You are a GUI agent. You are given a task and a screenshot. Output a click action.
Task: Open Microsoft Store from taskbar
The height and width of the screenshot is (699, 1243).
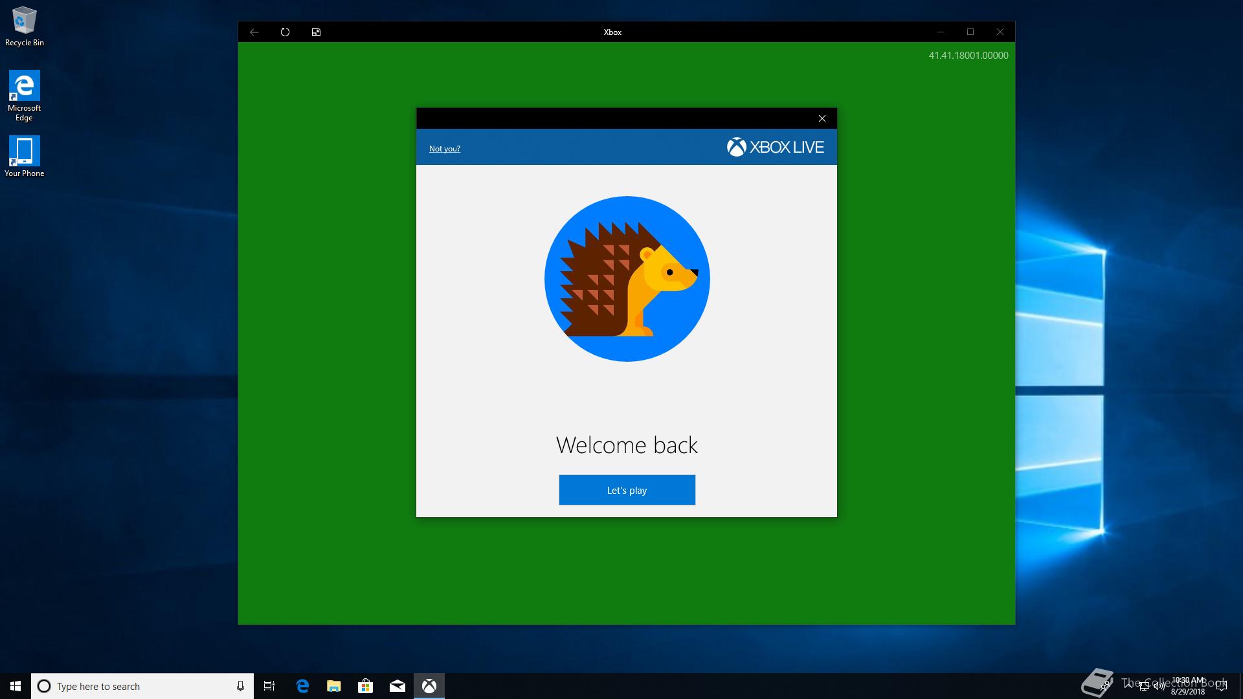tap(366, 686)
